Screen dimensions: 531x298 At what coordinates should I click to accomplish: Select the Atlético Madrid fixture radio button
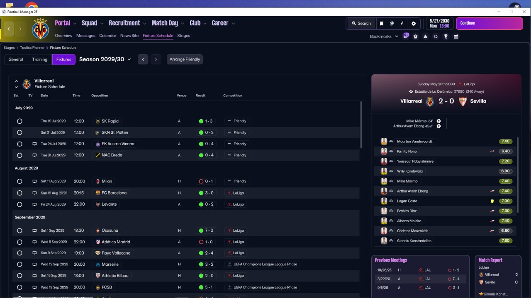click(19, 242)
